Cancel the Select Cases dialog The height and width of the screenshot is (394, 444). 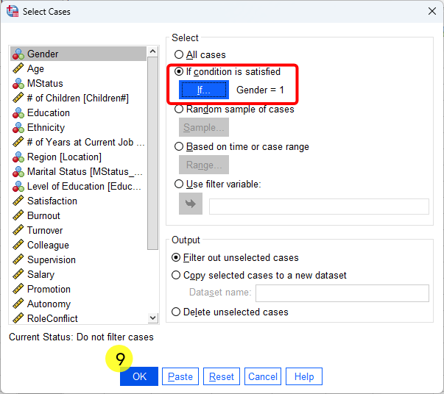point(263,376)
